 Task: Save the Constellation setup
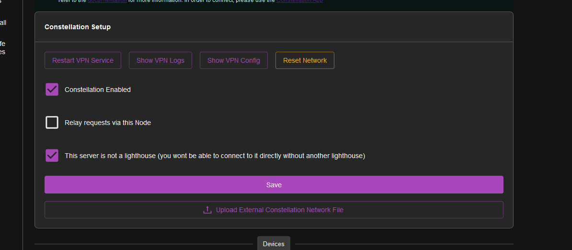(x=274, y=185)
